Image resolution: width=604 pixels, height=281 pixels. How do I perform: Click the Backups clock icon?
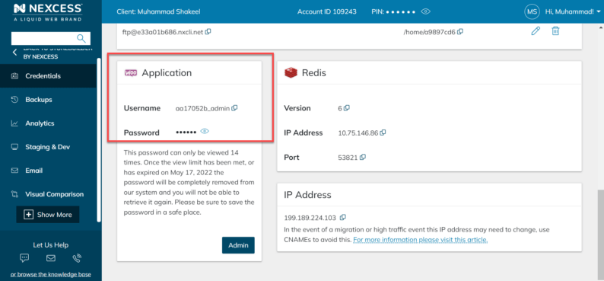14,100
